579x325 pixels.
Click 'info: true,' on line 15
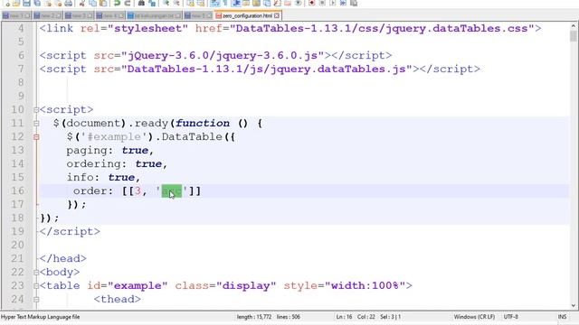pos(103,178)
